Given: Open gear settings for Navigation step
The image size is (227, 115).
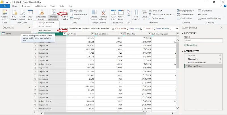Looking at the screenshot, I should point(220,59).
